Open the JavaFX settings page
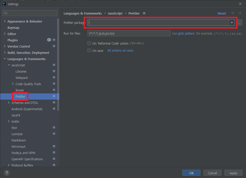The image size is (246, 178). 16,115
